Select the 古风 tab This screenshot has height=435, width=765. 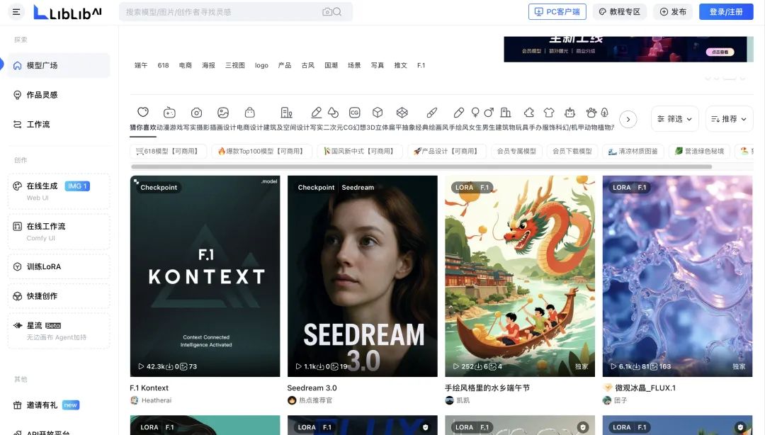308,65
